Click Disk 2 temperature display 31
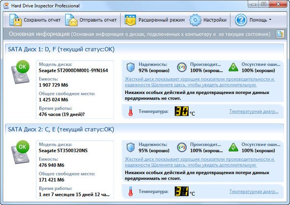The width and height of the screenshot is (290, 205). point(181,191)
